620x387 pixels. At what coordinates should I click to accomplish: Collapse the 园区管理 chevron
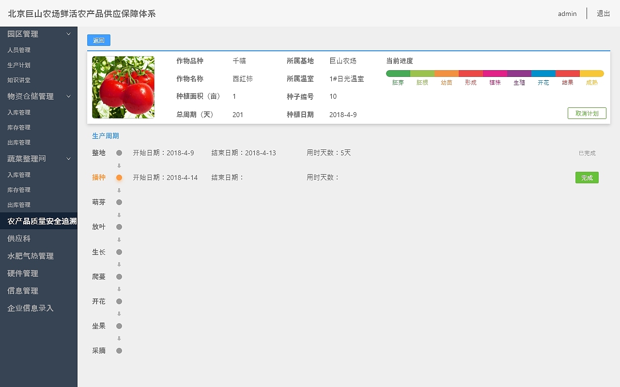[x=68, y=34]
